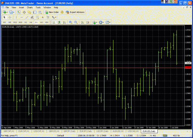Click the connection status bars icon
193x138 pixels.
(165, 136)
